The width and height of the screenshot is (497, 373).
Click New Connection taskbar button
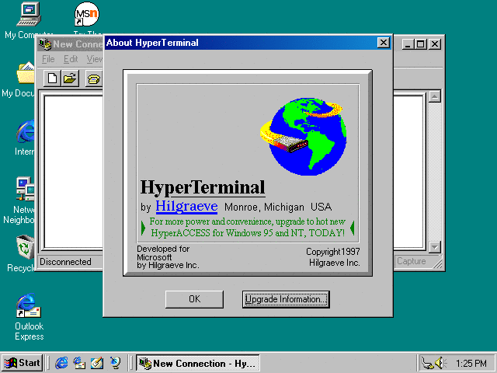[198, 363]
